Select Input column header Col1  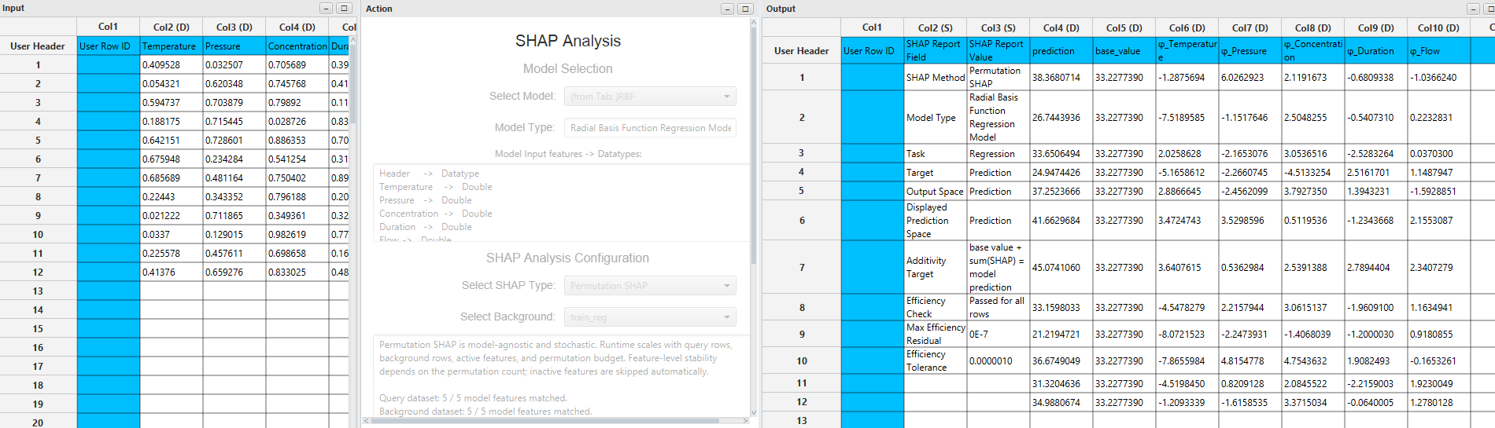click(109, 27)
